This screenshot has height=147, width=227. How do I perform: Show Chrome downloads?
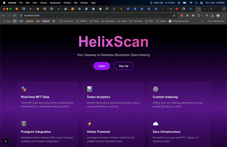(212, 15)
